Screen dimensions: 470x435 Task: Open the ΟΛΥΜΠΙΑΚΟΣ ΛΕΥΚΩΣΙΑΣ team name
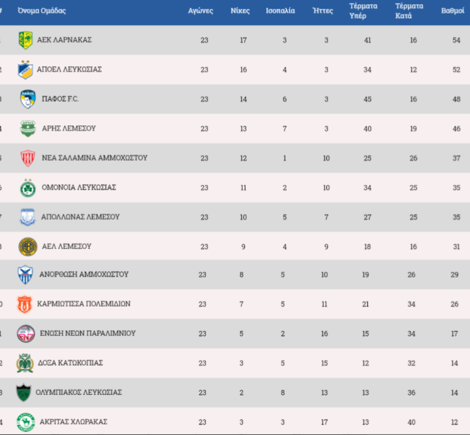coord(79,392)
